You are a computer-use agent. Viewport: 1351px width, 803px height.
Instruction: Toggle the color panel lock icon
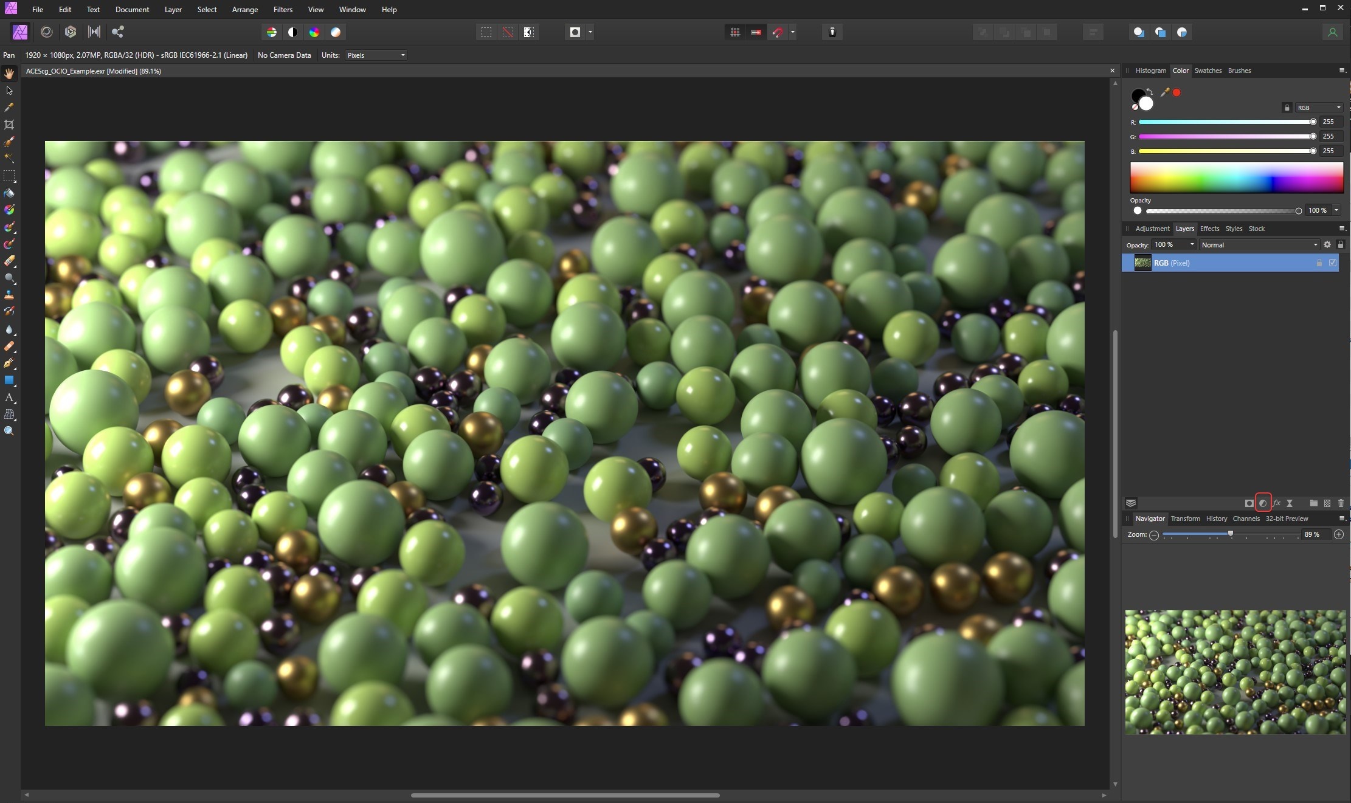(x=1287, y=108)
